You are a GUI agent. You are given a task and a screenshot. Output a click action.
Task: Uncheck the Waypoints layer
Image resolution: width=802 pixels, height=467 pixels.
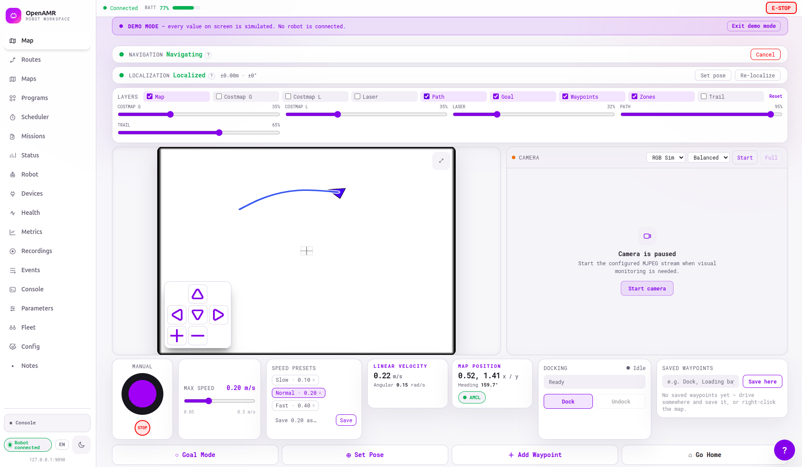565,97
